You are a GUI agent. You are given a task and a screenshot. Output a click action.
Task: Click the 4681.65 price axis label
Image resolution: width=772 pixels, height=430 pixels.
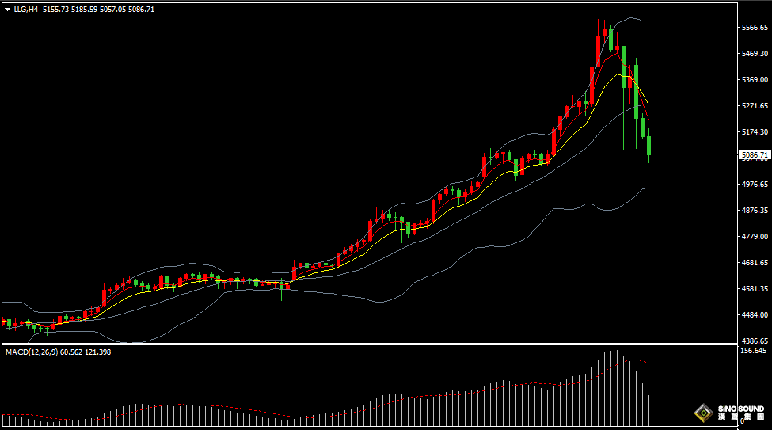click(x=754, y=263)
